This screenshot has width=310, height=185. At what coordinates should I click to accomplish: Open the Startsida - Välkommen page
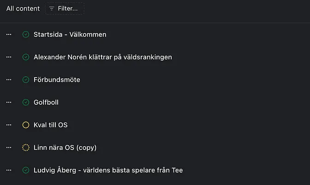point(70,34)
